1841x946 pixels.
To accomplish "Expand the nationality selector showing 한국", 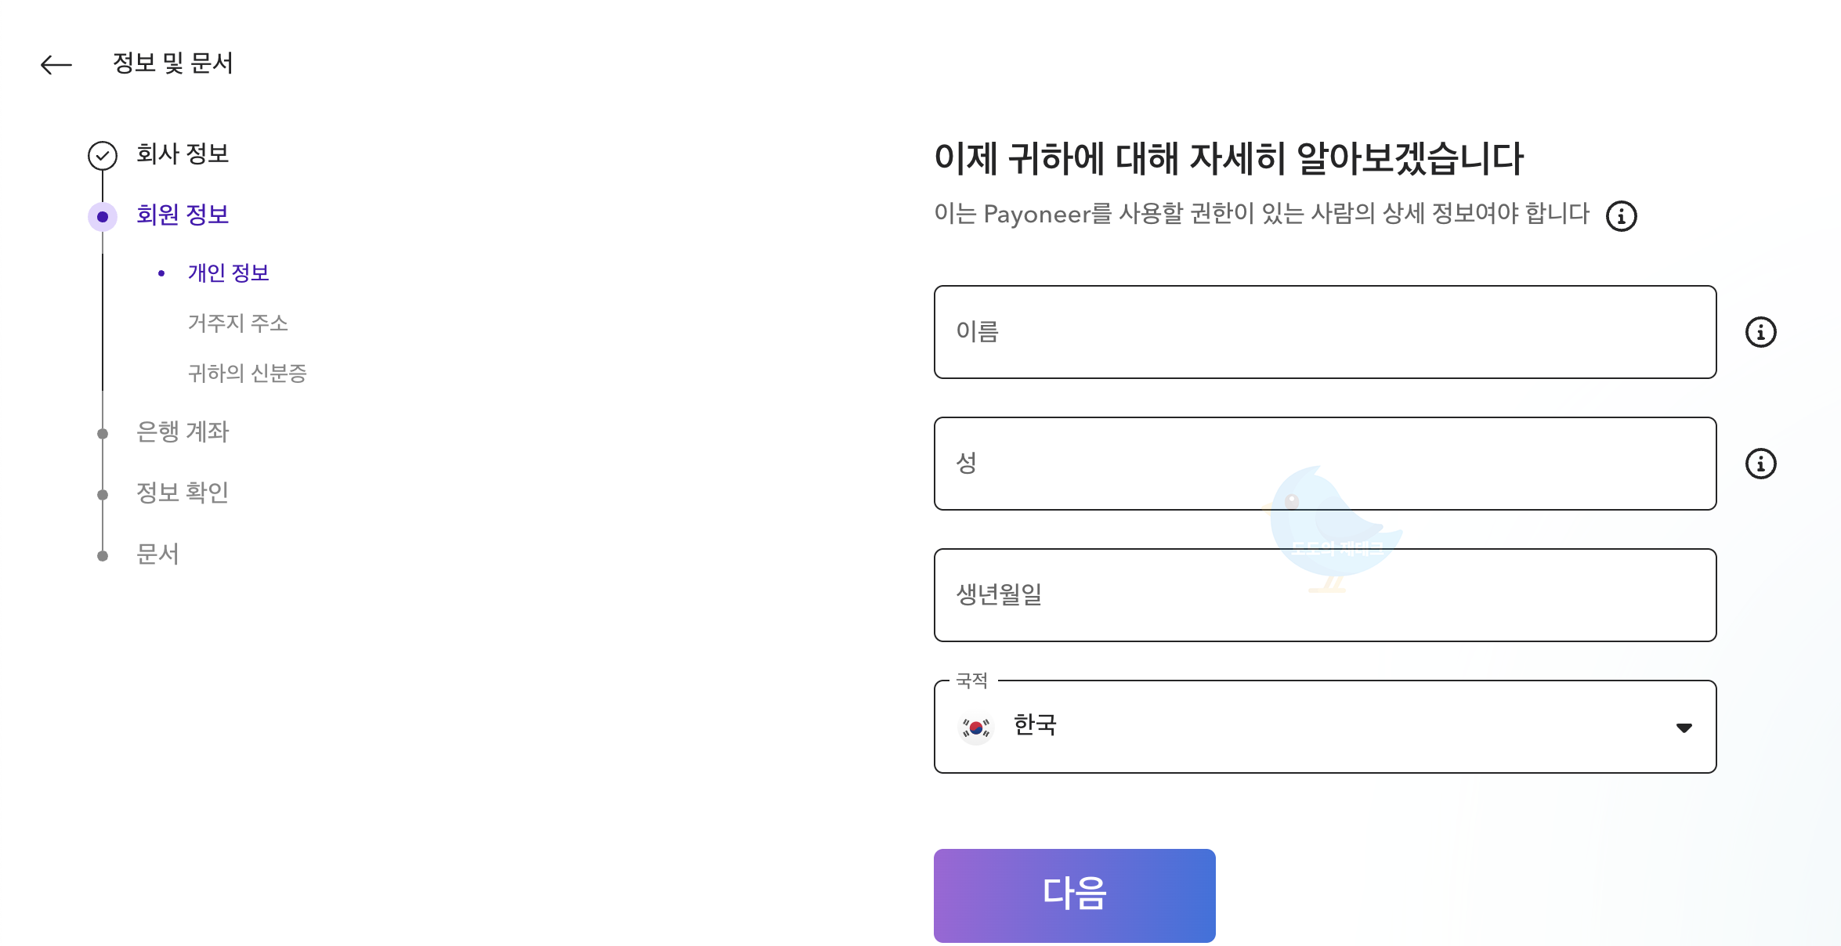I will click(1324, 727).
